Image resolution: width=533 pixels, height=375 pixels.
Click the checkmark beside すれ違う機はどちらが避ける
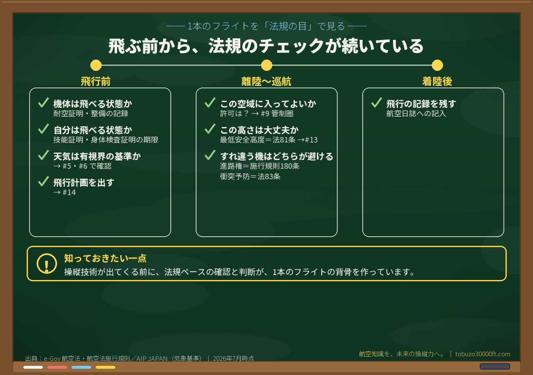[210, 155]
